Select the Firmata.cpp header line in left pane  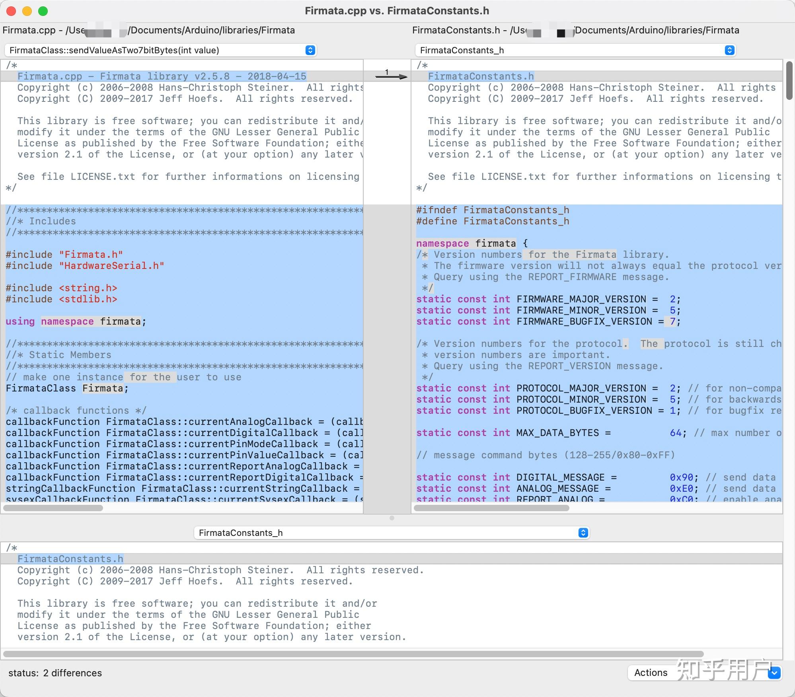[162, 76]
